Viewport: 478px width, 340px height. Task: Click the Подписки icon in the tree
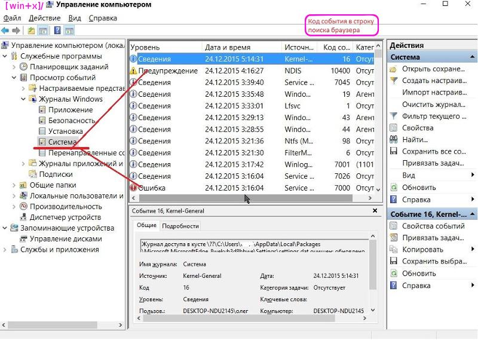(x=33, y=174)
